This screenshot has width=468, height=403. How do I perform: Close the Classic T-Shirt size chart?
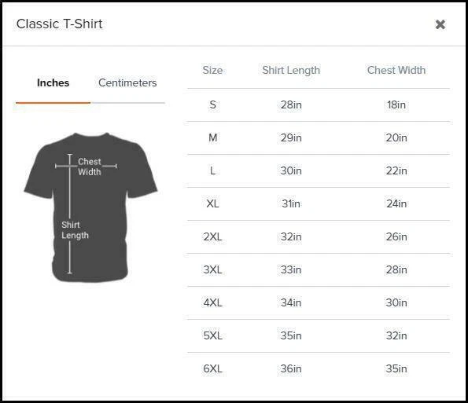point(440,24)
